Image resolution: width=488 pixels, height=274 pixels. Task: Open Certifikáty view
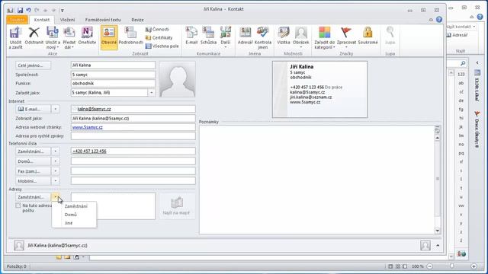[x=159, y=37]
